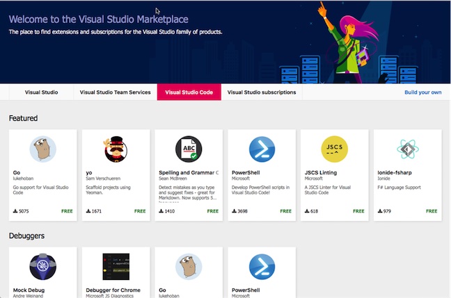Click FREE label on JSCS Linting card

point(358,211)
